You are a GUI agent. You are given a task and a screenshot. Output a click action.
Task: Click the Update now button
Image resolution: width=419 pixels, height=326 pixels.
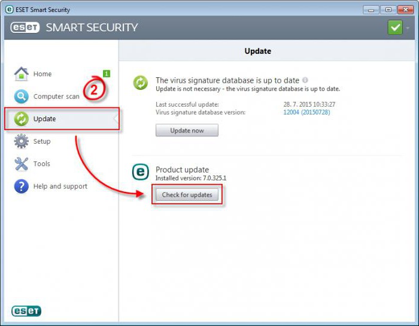[187, 130]
